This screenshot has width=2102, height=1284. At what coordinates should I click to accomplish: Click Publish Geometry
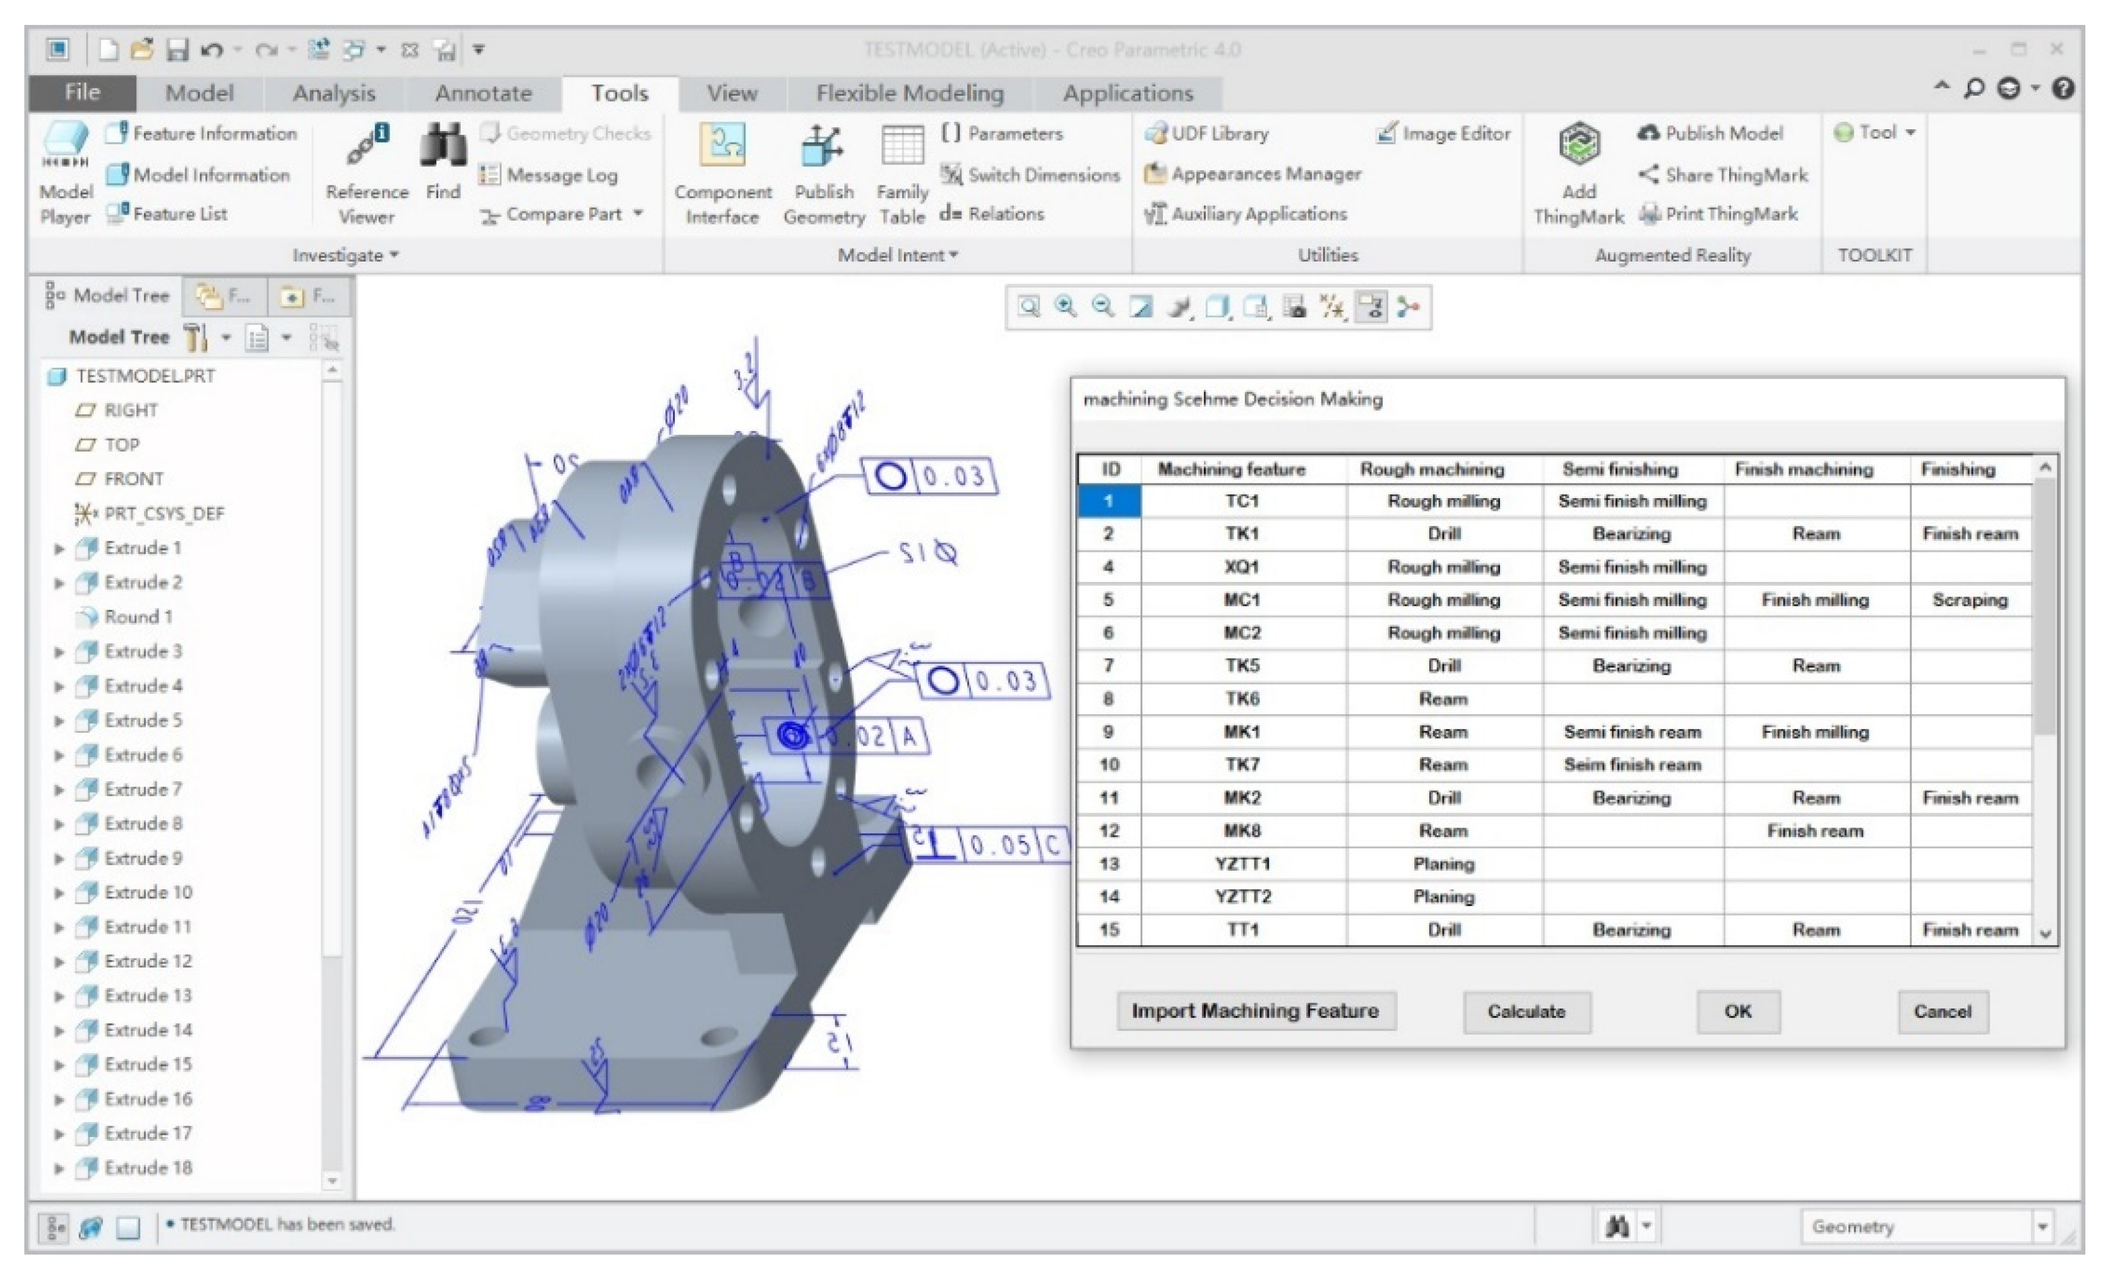(823, 175)
